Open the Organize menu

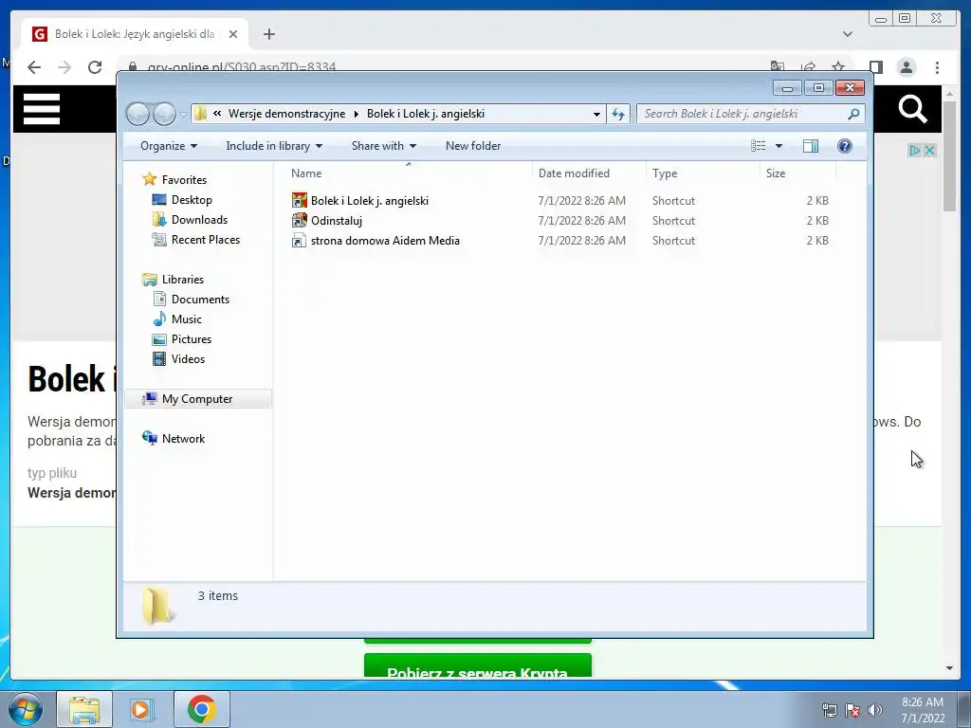point(169,146)
